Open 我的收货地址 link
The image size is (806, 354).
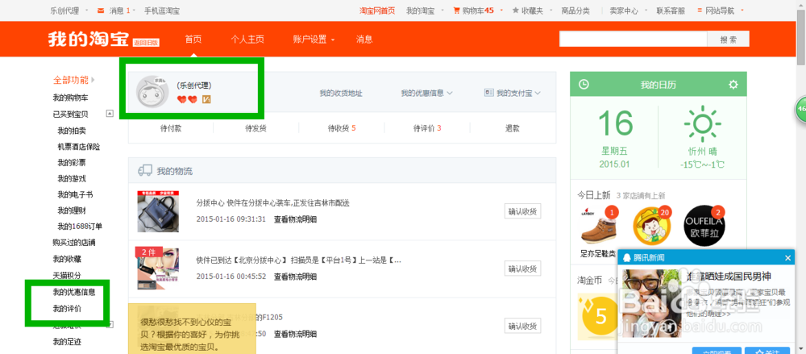tap(341, 93)
